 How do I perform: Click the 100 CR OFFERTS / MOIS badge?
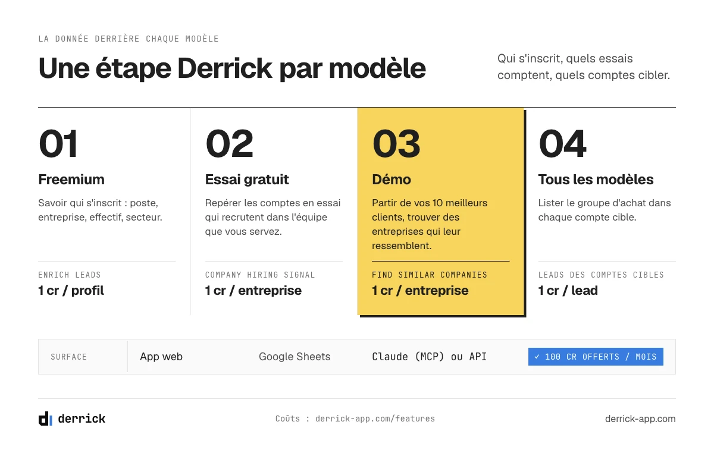point(596,357)
